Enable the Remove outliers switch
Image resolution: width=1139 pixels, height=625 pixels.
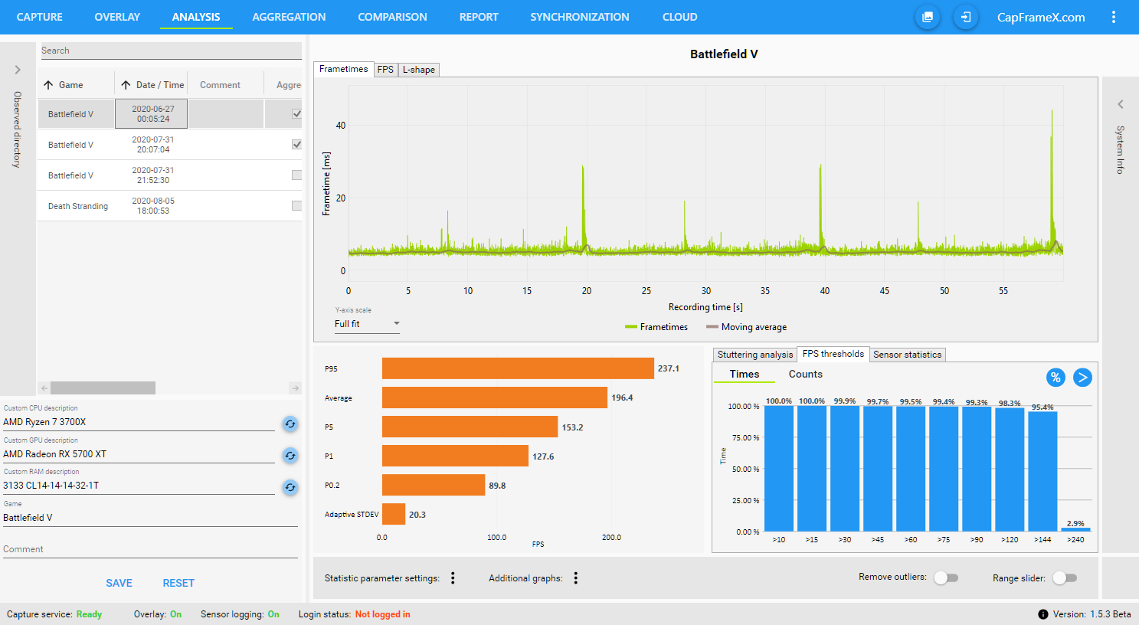coord(946,578)
